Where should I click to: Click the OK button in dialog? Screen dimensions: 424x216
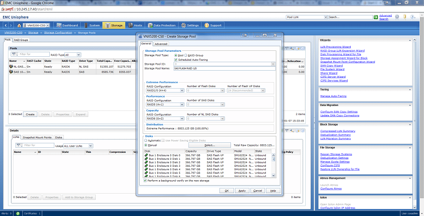[226, 191]
